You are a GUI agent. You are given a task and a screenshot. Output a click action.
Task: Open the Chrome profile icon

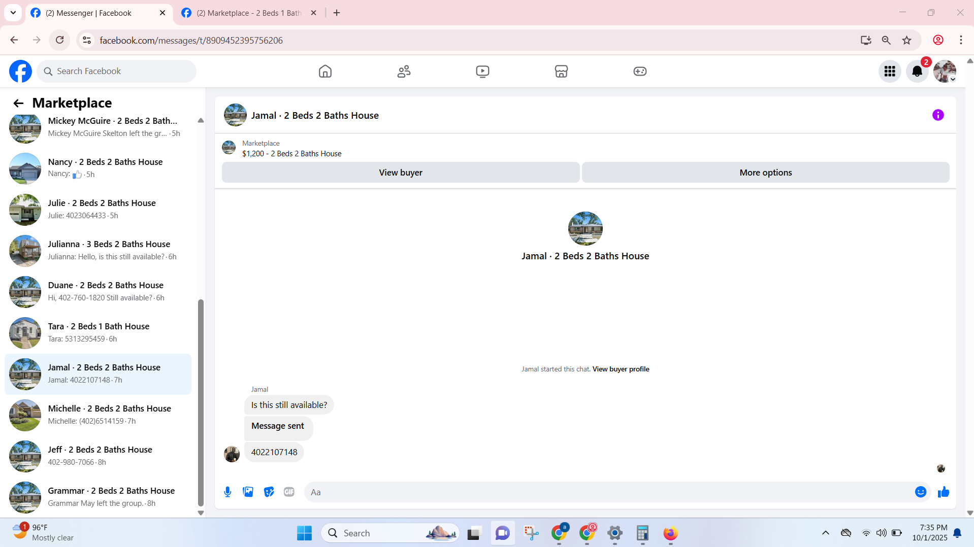[938, 40]
